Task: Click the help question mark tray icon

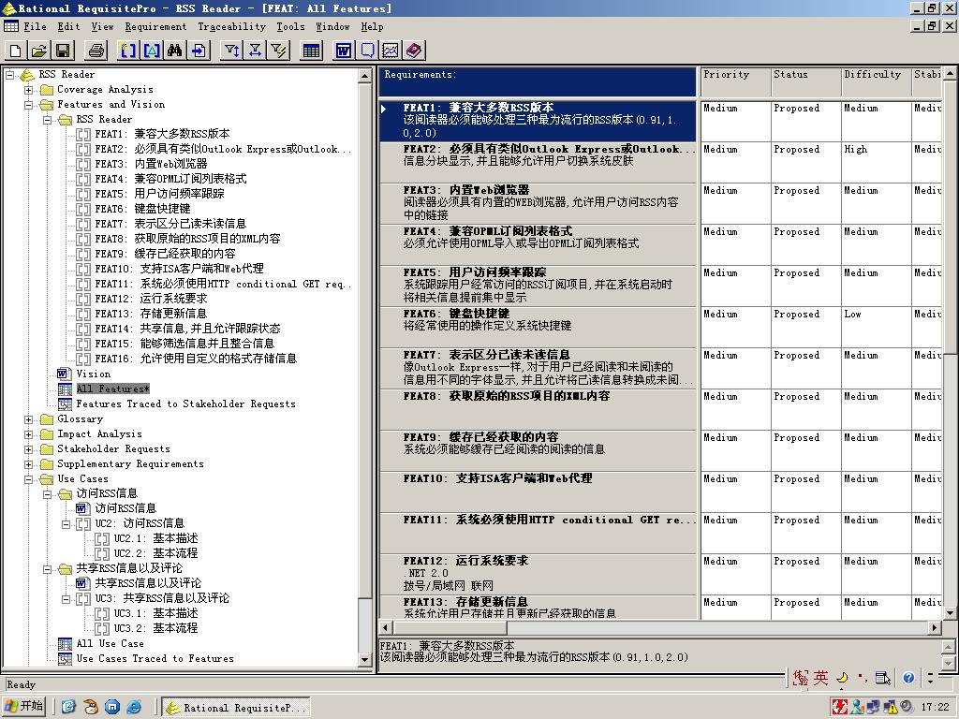Action: (908, 677)
